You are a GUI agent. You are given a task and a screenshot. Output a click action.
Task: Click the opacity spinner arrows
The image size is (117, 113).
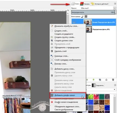tap(115, 12)
